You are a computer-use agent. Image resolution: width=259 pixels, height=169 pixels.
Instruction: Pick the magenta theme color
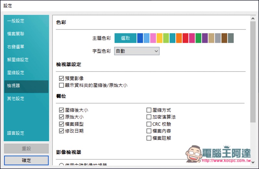click(192, 38)
